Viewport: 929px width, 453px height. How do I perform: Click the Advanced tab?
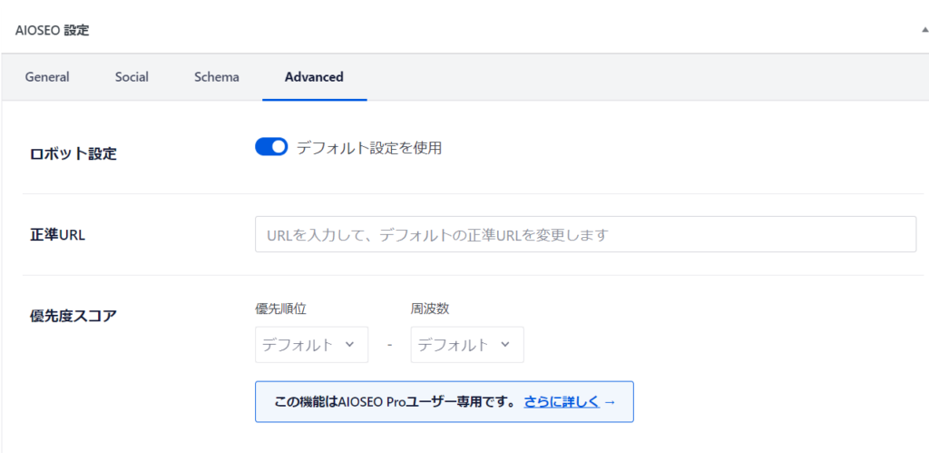(x=314, y=77)
